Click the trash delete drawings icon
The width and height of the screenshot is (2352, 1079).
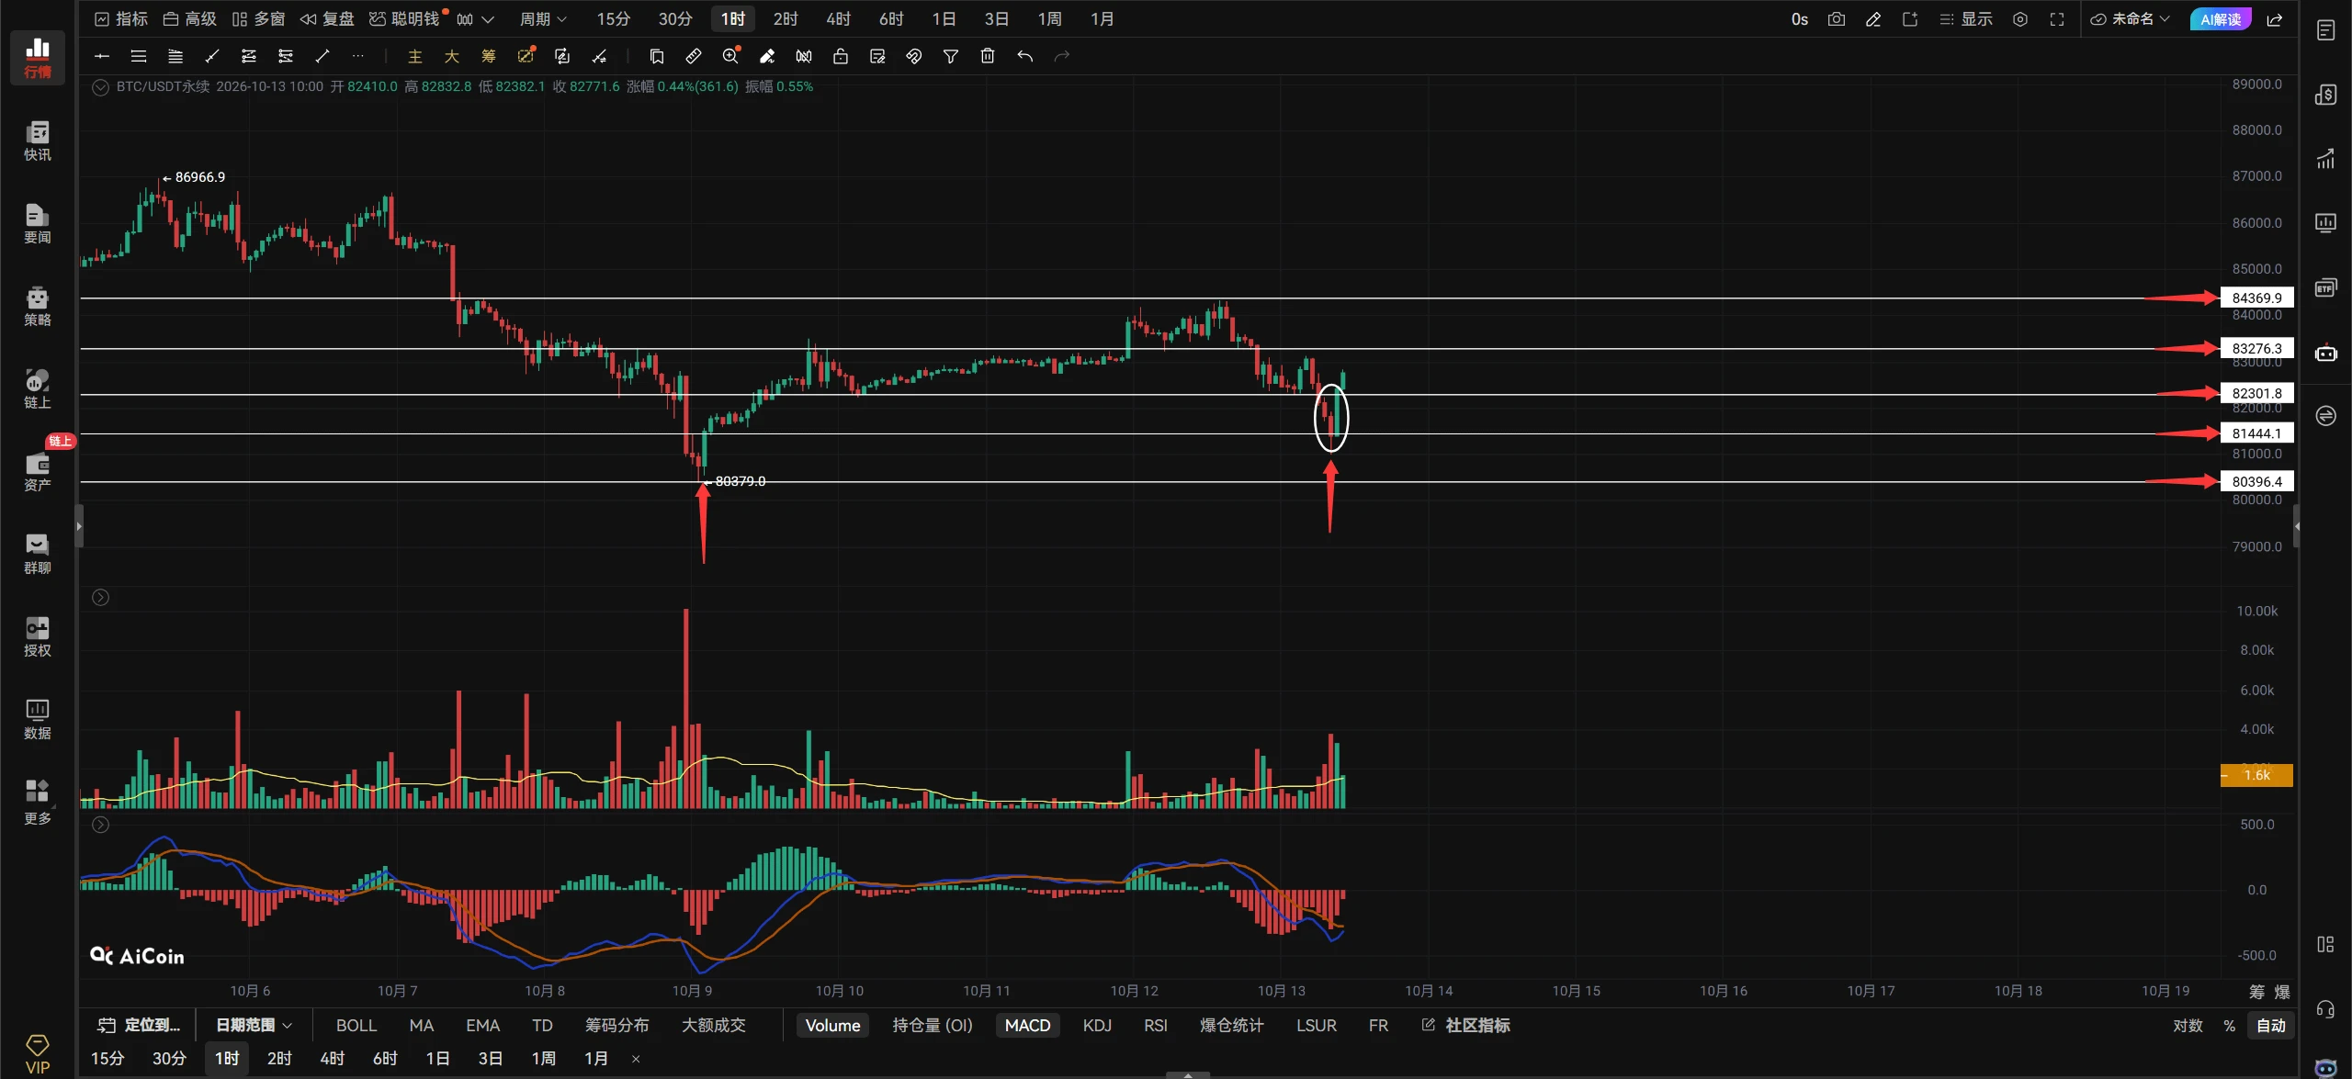coord(988,56)
